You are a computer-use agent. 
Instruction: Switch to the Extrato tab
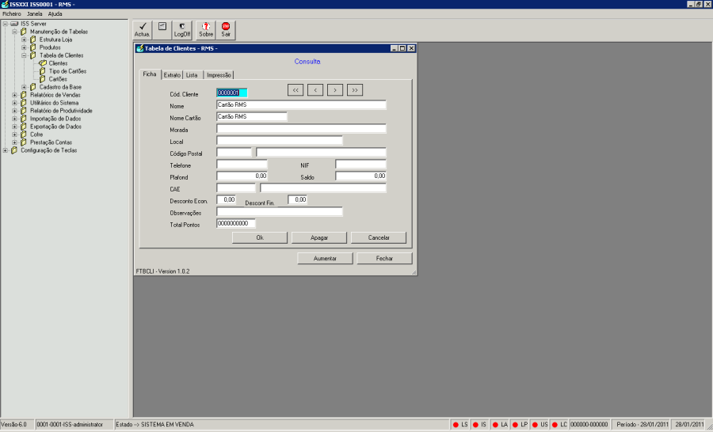(x=172, y=75)
